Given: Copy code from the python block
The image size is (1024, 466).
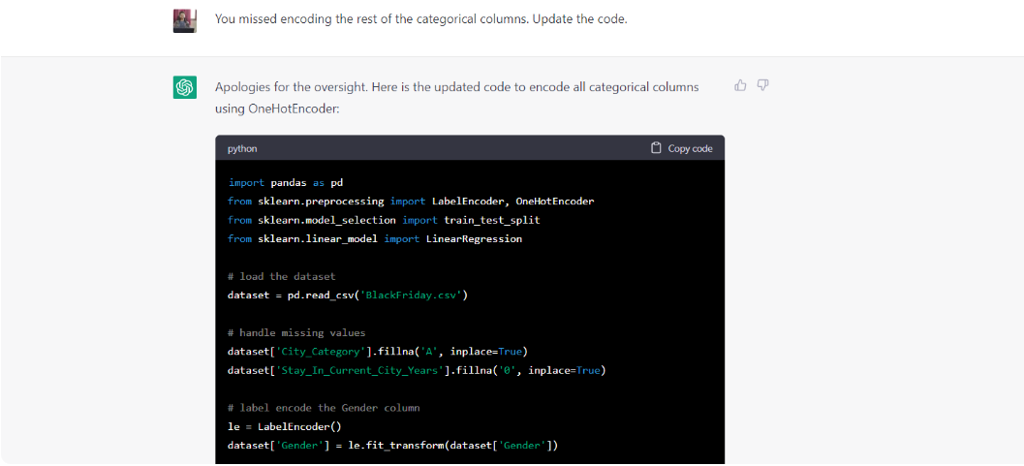Looking at the screenshot, I should coord(682,149).
